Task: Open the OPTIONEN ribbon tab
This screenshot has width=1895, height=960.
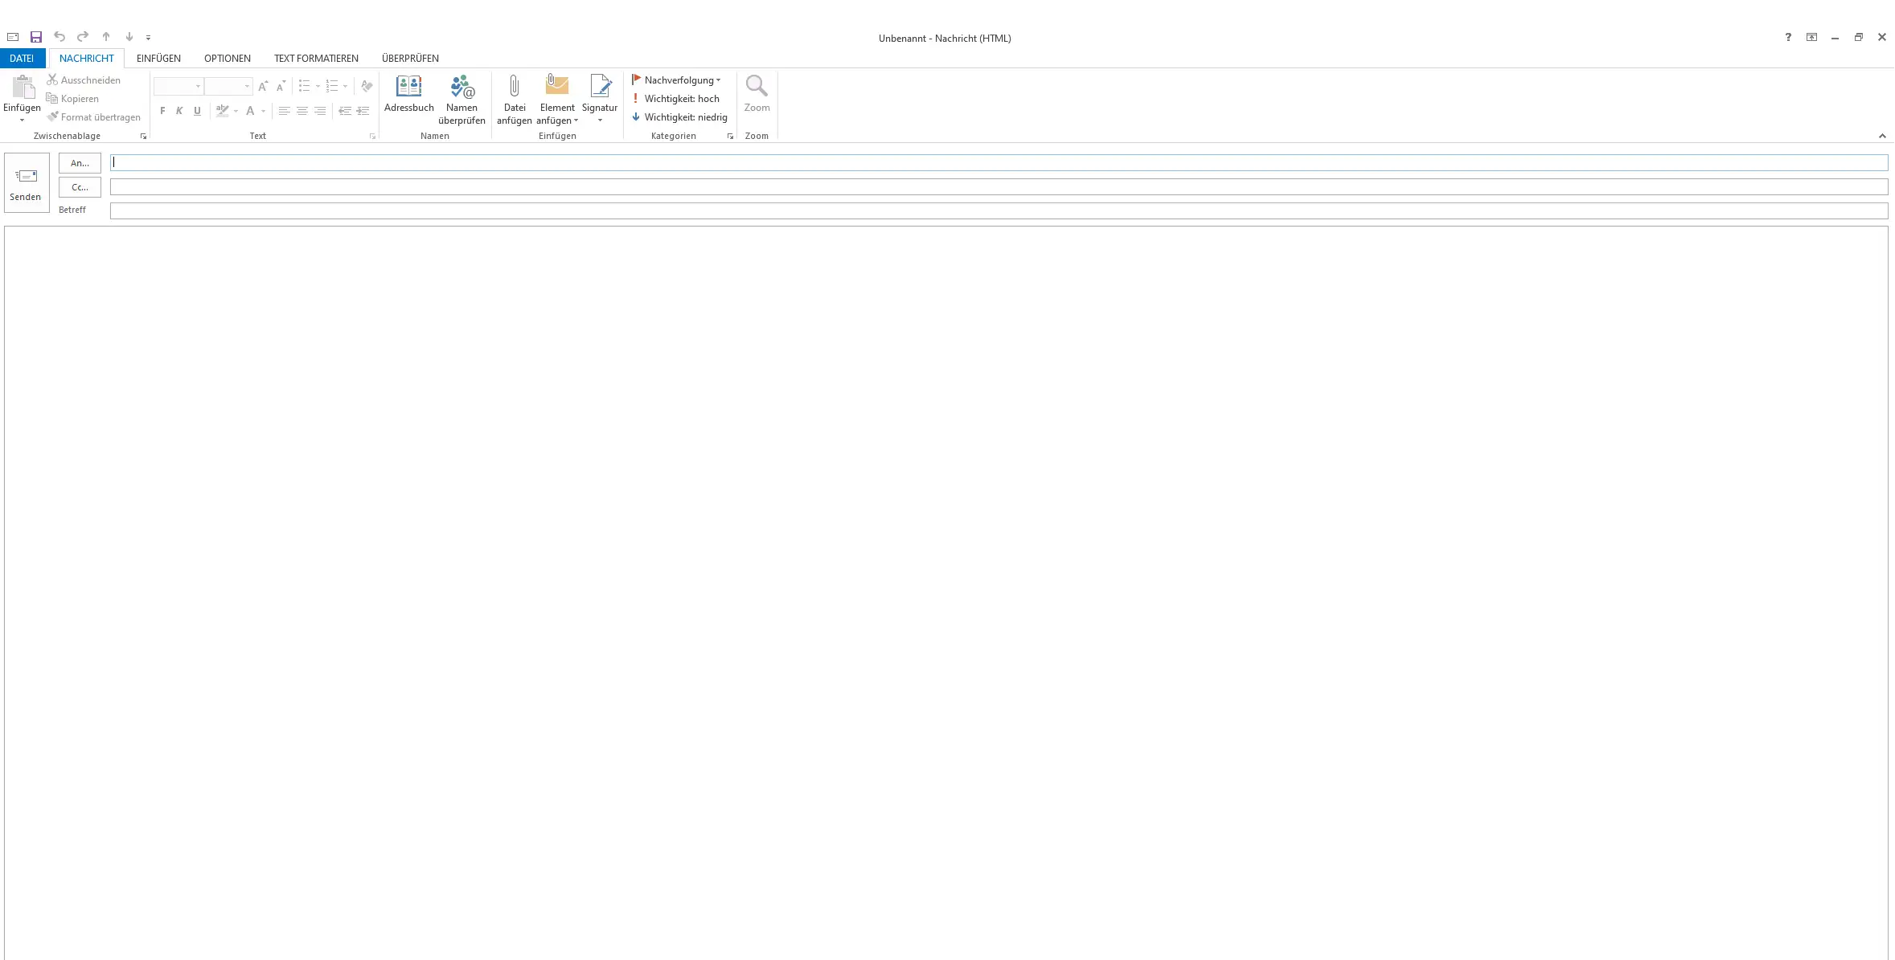Action: [x=227, y=59]
